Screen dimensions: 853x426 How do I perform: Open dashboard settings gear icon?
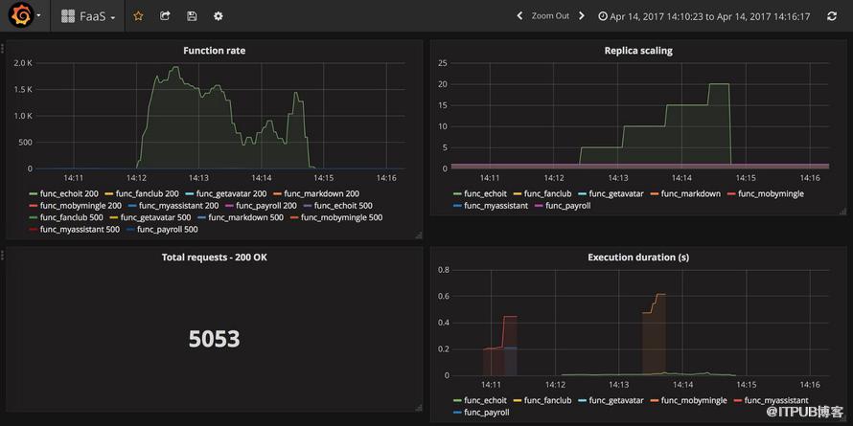(219, 16)
